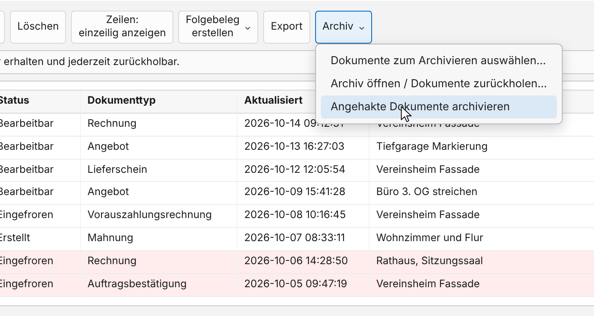Click Rechnung cell dated 2026-10-14
Screen dimensions: 594x316
[x=159, y=124]
